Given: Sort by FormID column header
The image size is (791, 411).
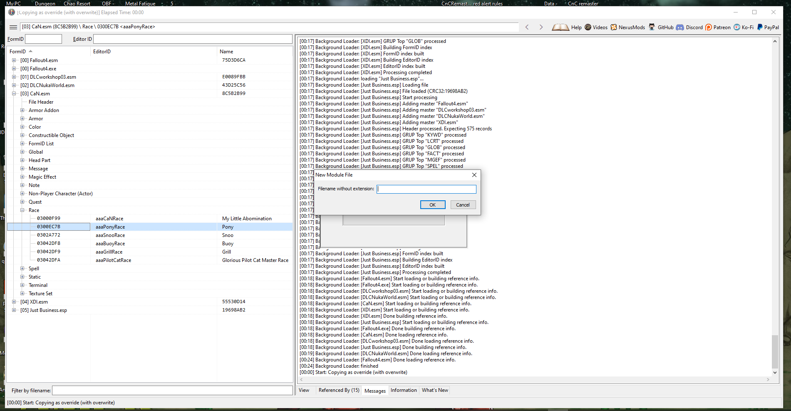Looking at the screenshot, I should coord(49,52).
